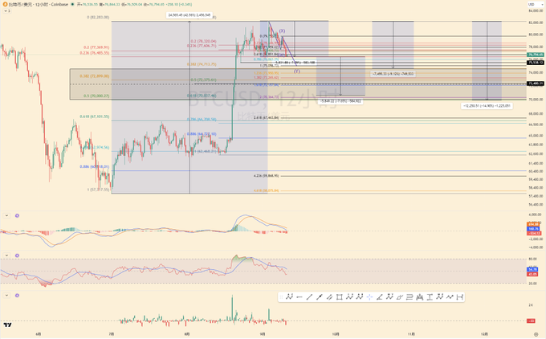Activate the blue crosshair cursor tool

click(369, 297)
